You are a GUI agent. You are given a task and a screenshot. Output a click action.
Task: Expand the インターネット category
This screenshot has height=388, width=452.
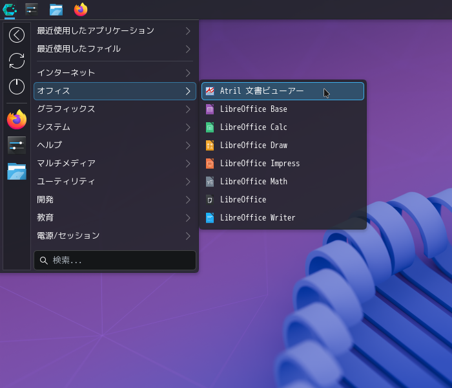pyautogui.click(x=115, y=73)
